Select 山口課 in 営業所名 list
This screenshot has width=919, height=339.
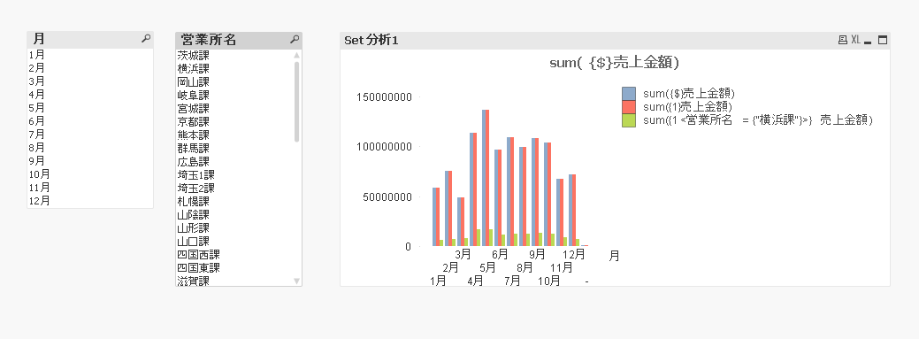tap(234, 242)
